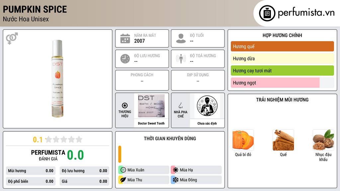Click the Hương quế accord bar
340x191 pixels.
282,46
